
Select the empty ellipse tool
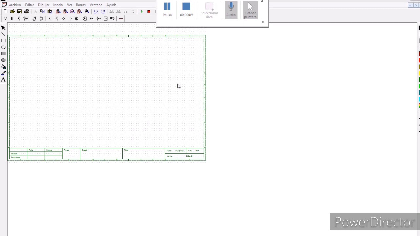tap(3, 47)
